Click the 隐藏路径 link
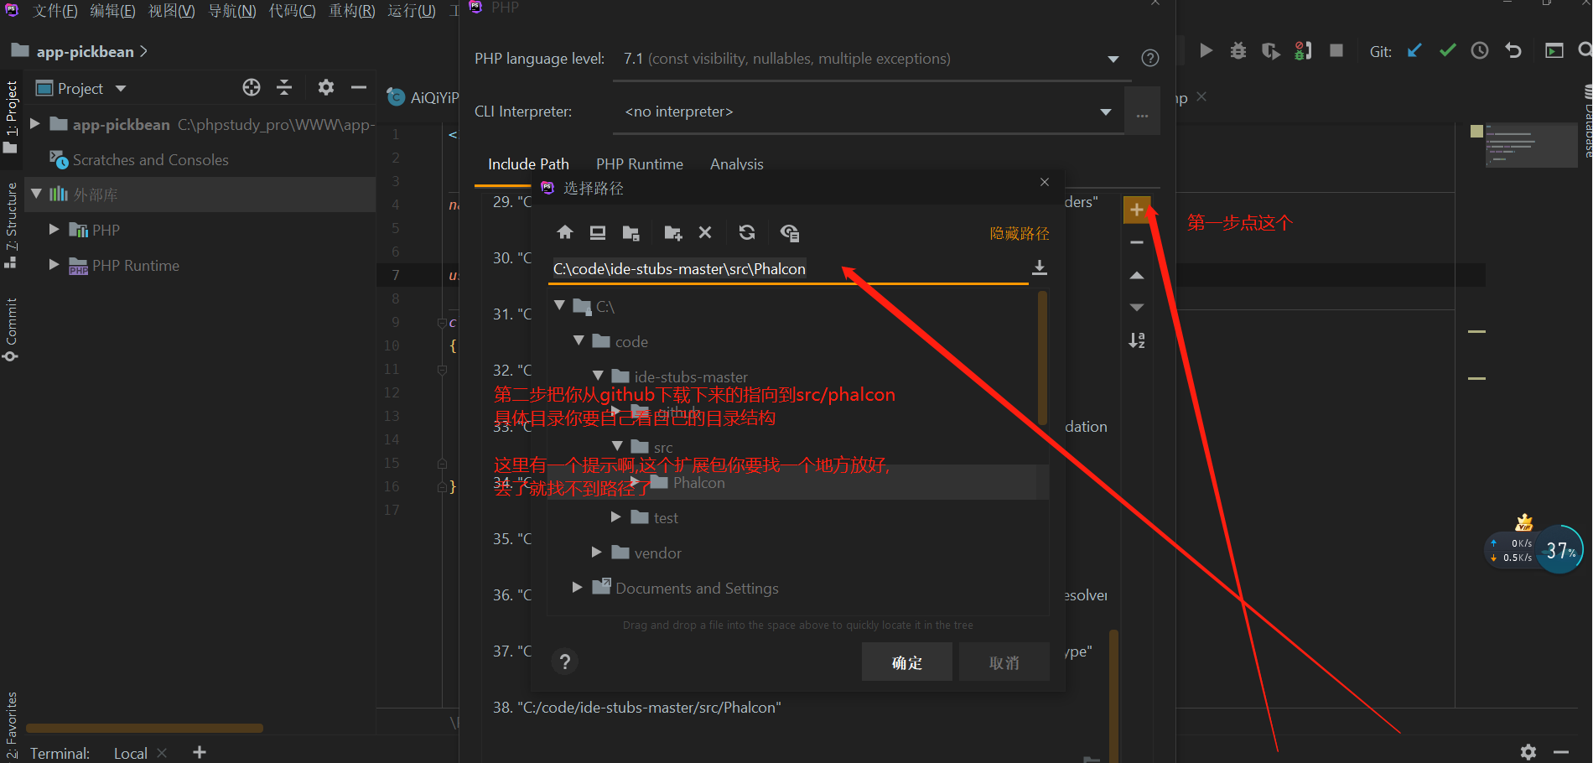The height and width of the screenshot is (763, 1593). click(1020, 233)
